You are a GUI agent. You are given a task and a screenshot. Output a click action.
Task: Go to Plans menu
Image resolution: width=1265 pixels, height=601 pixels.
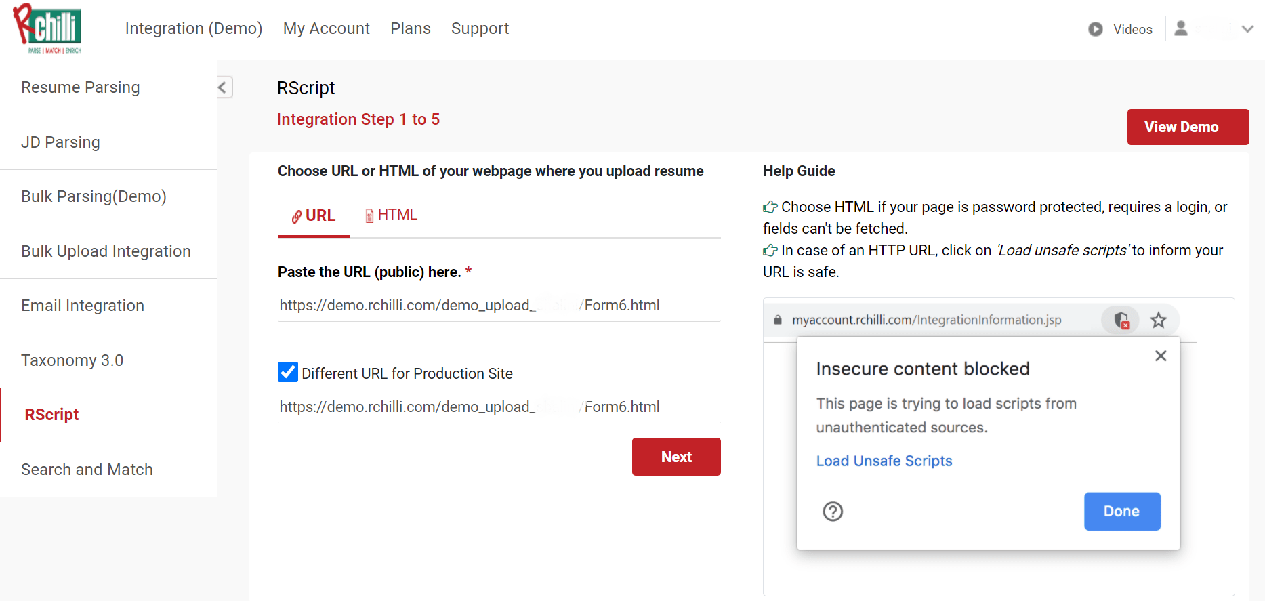tap(411, 28)
